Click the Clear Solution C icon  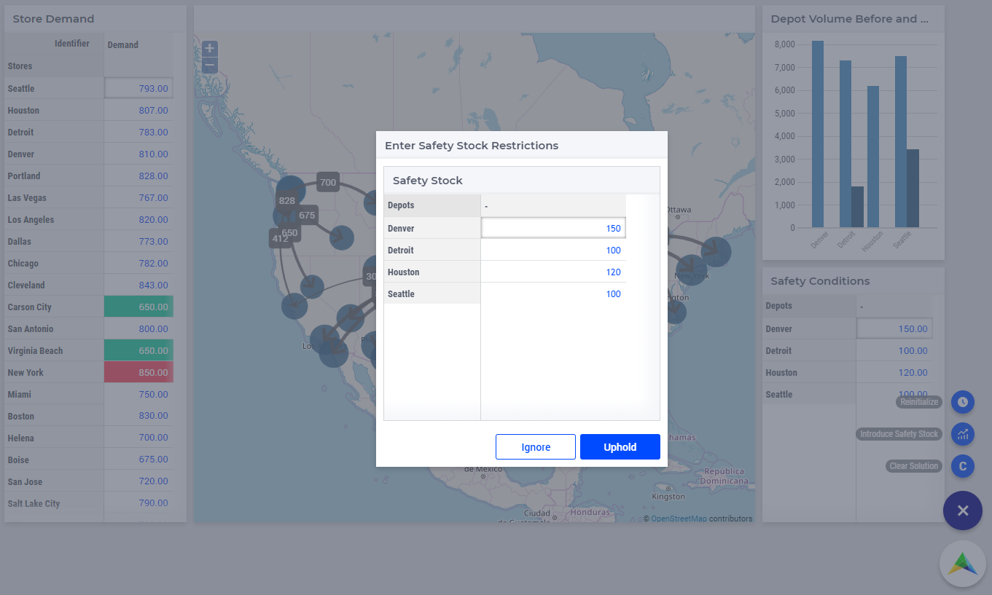pos(963,466)
